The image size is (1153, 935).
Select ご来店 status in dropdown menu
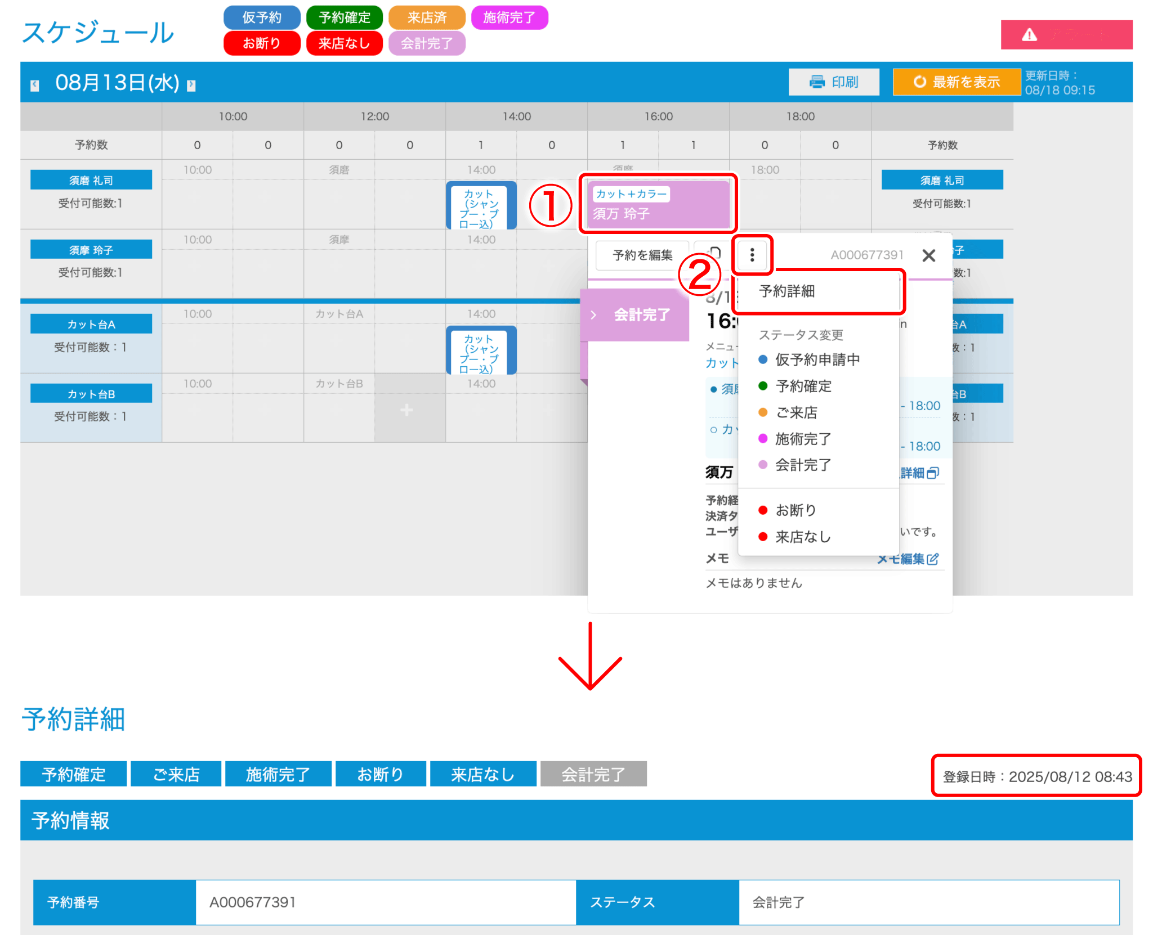point(796,412)
